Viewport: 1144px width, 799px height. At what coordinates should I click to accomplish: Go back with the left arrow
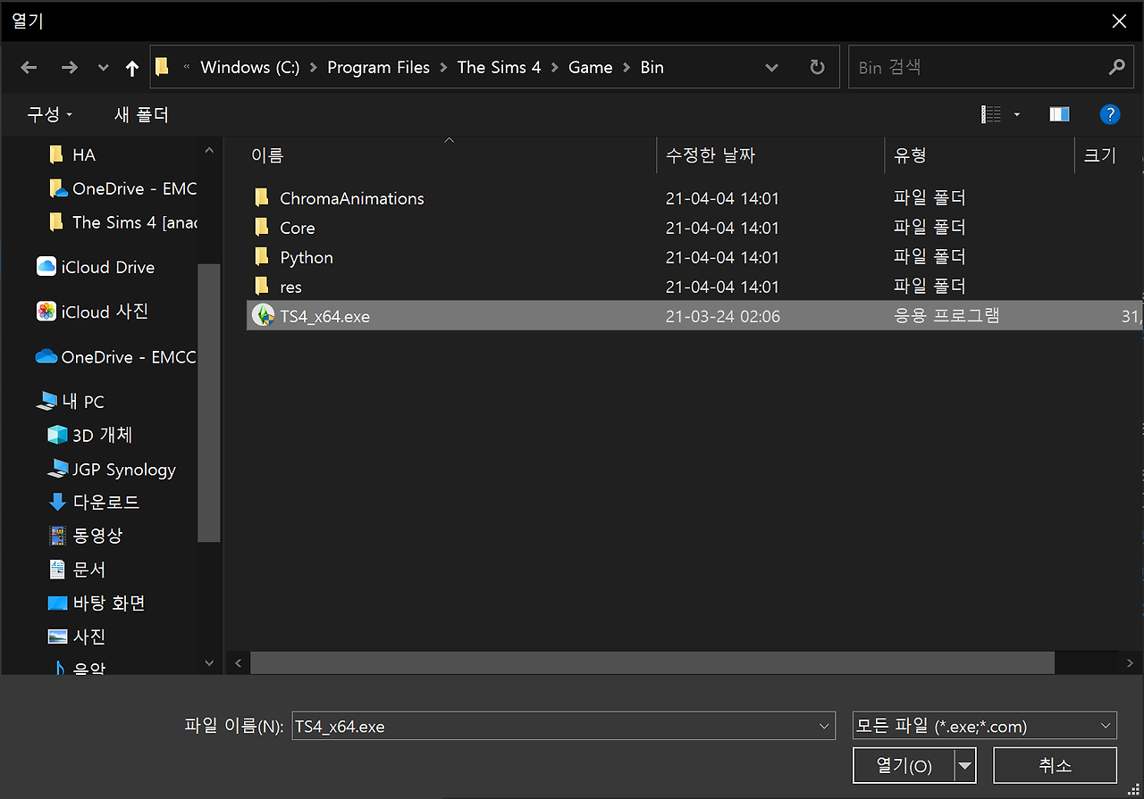click(x=29, y=68)
